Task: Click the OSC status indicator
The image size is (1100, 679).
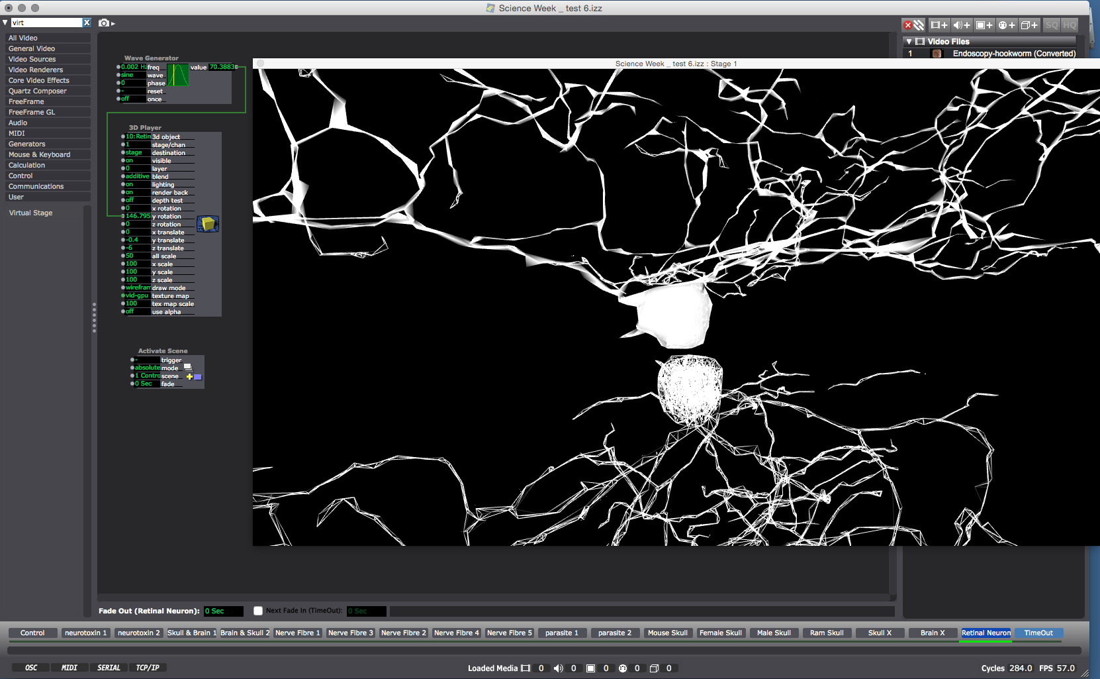Action: tap(31, 668)
